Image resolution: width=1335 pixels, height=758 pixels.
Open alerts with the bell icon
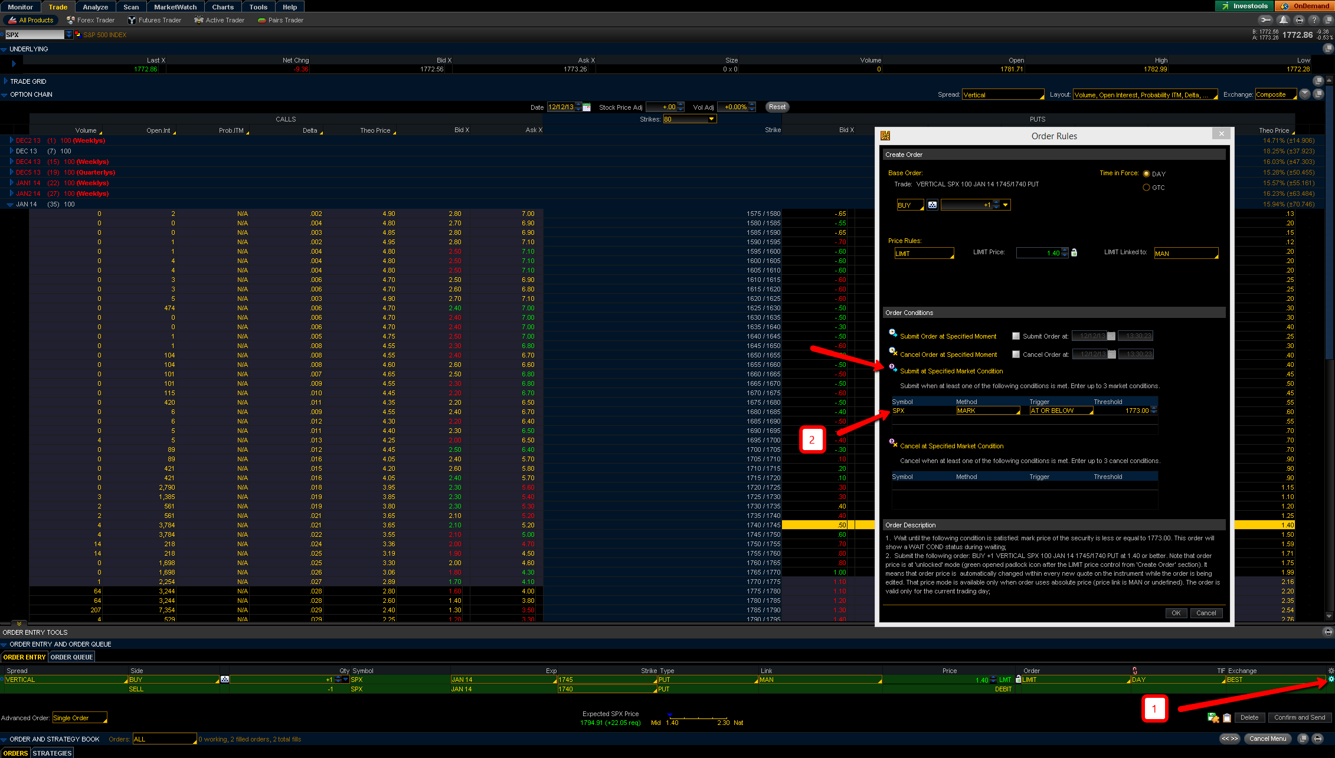(x=1284, y=20)
